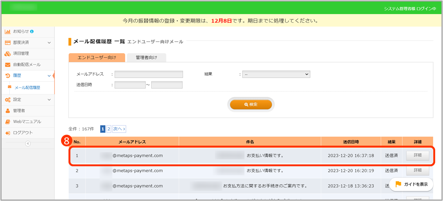This screenshot has height=201, width=443.
Task: Click the 次へ pagination link
Action: pos(119,129)
